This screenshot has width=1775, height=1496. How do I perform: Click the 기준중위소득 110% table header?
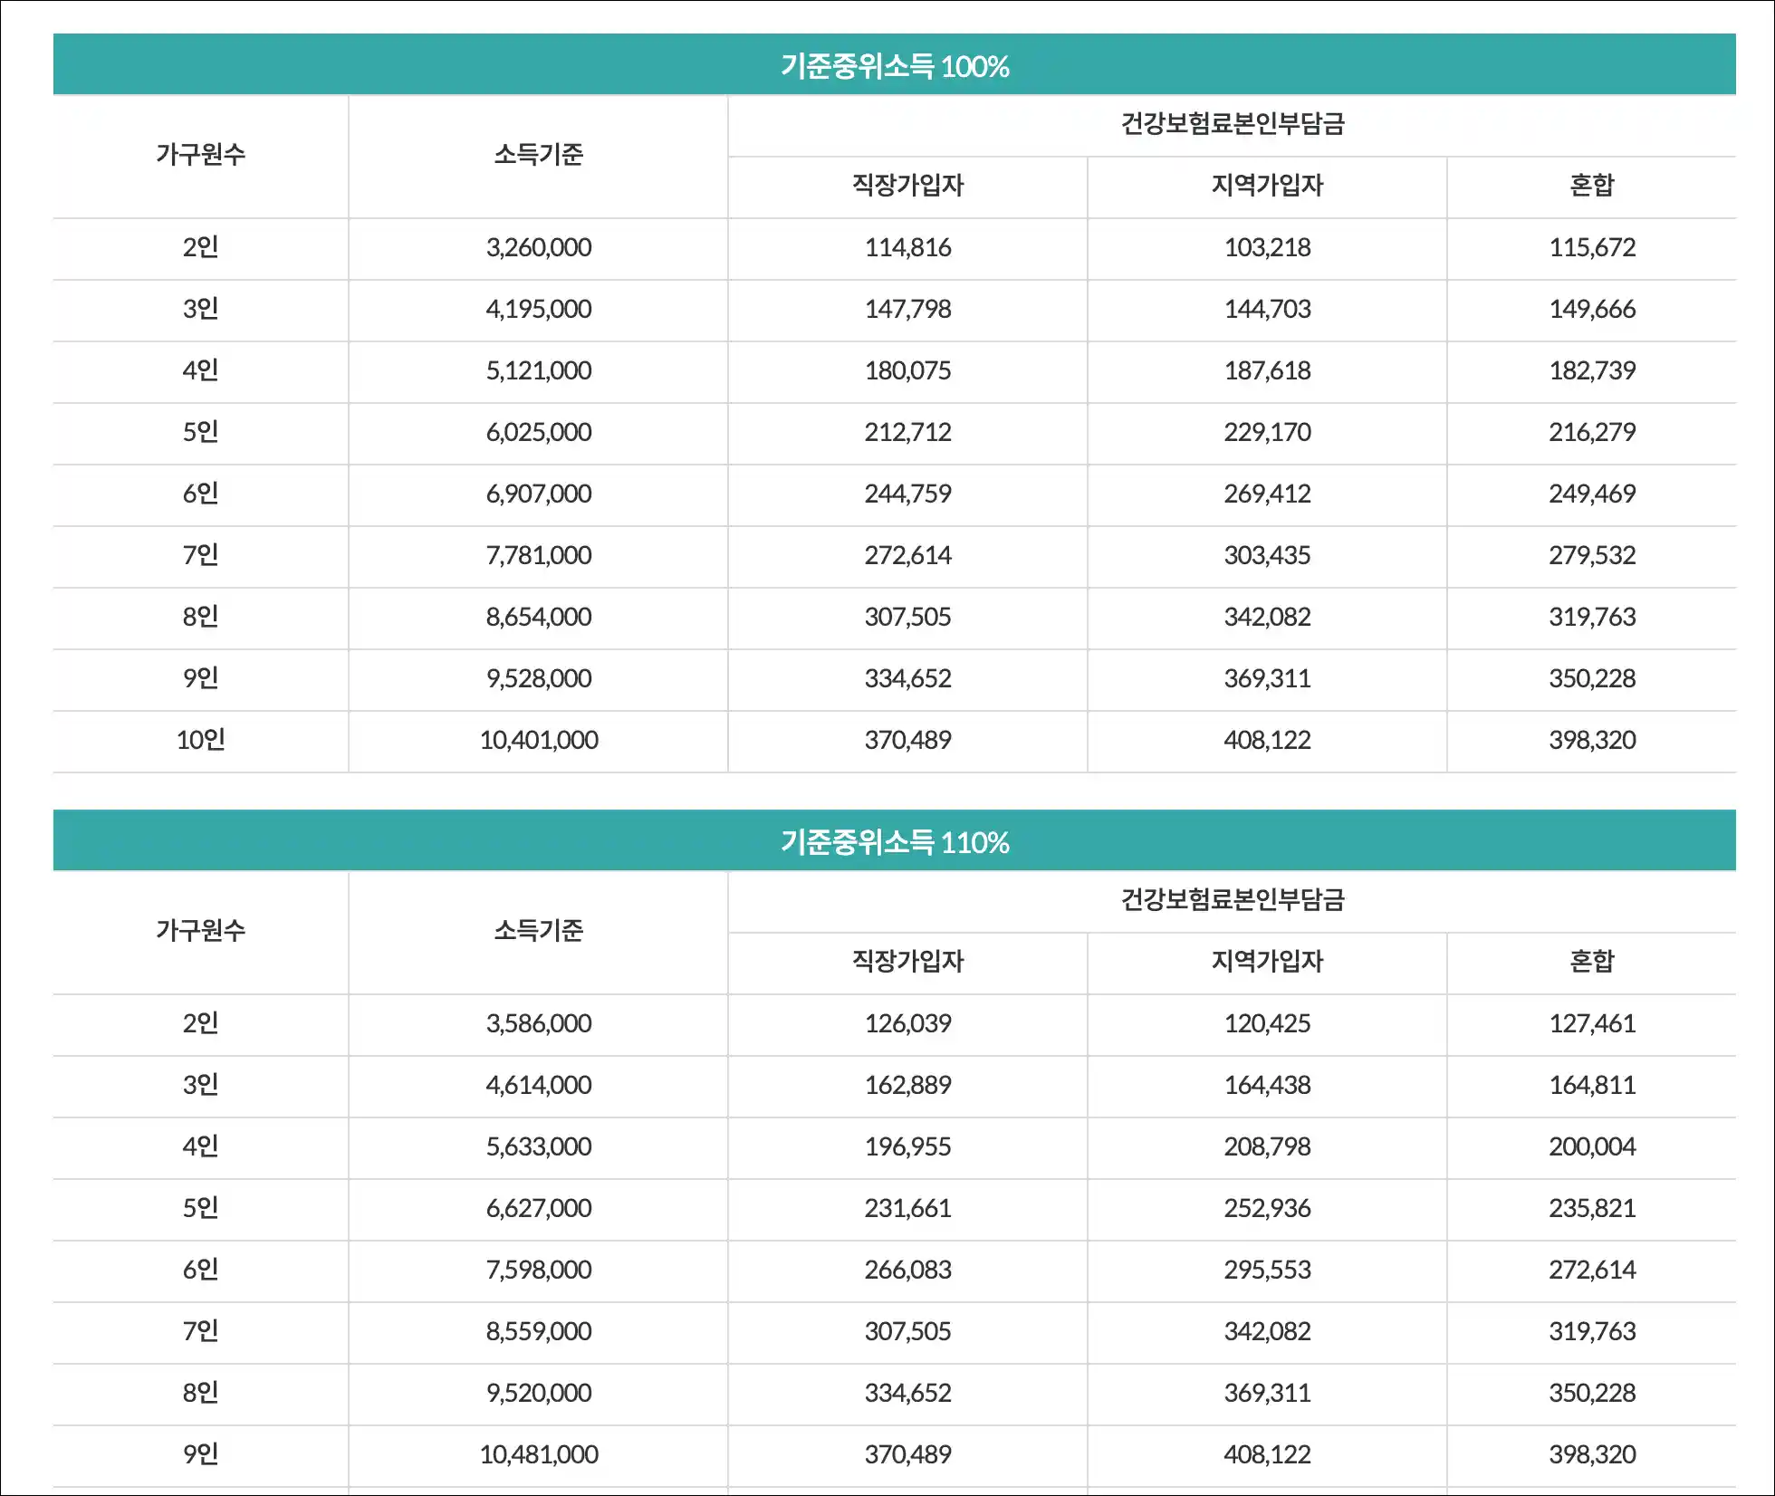tap(894, 841)
